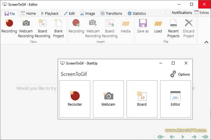
Task: Jump to the last frame
Action: [x=205, y=137]
